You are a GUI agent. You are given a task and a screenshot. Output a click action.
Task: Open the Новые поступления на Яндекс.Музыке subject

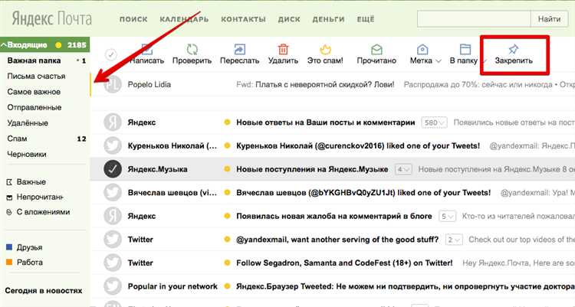point(312,169)
